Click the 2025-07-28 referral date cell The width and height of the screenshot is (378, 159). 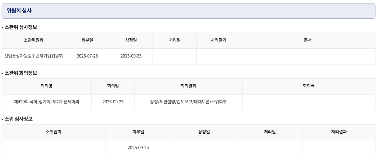point(87,56)
